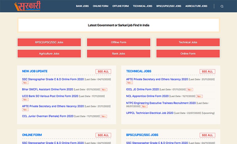
Task: Click the red Online Form button
Action: (188, 54)
